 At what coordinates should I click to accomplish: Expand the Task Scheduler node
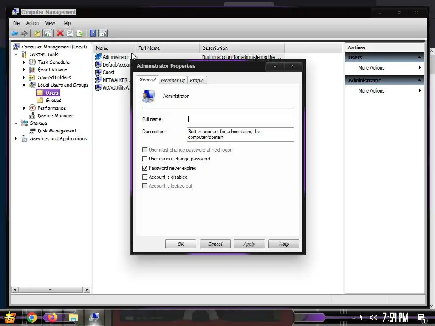24,62
